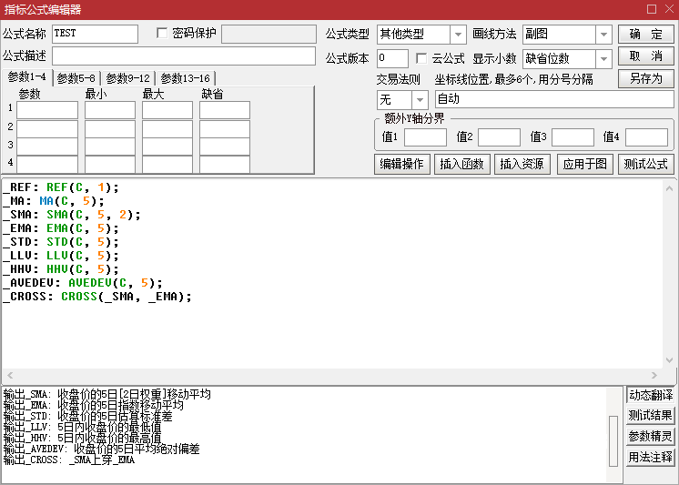Click the 取消 cancel button
Screen dimensions: 679x485
tap(646, 56)
